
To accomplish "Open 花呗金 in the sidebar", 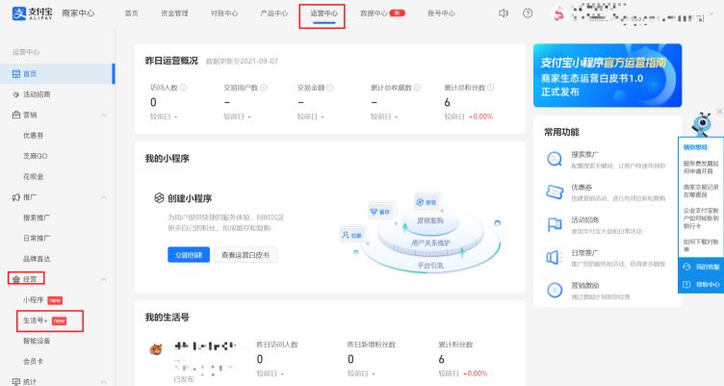I will (34, 176).
